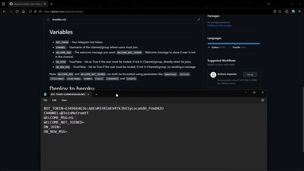This screenshot has width=304, height=171.
Task: Set up the Actions Importer workflow
Action: pyautogui.click(x=250, y=75)
